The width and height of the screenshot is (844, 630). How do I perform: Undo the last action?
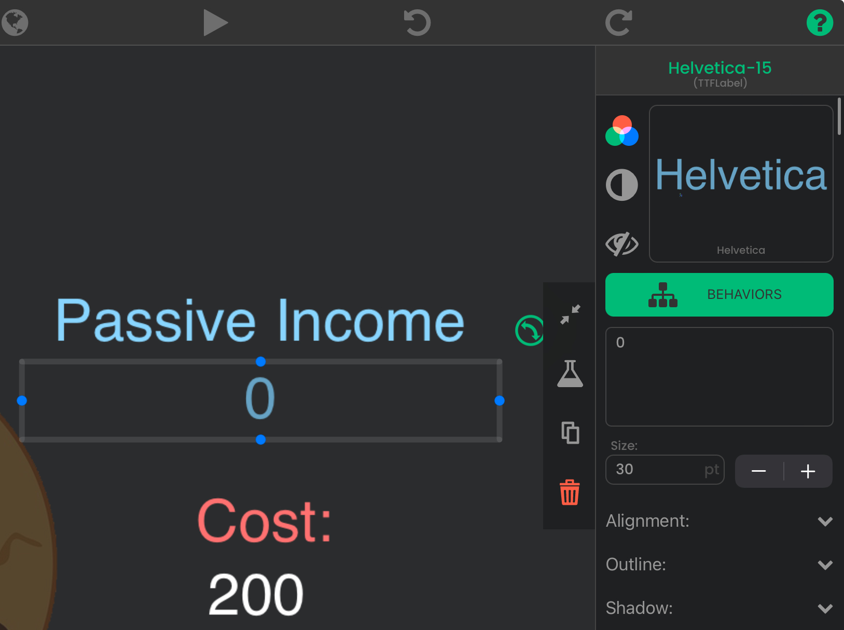[417, 23]
